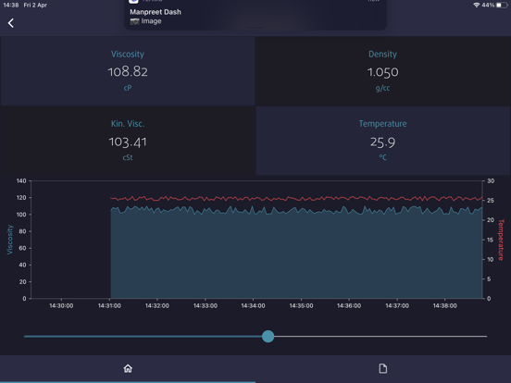
Task: Tap the image thumbnail in the notification
Action: [134, 21]
